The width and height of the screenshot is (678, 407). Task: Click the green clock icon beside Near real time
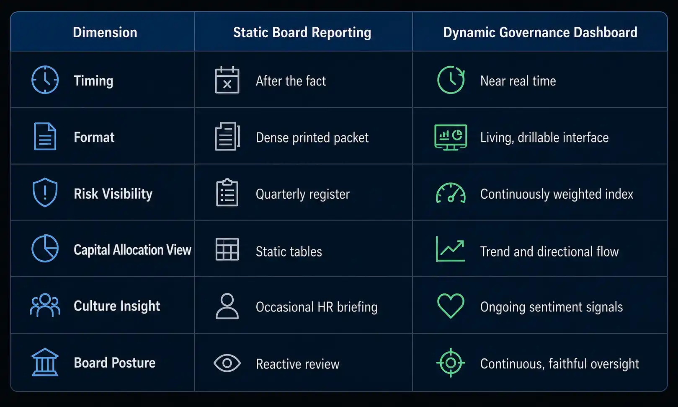click(451, 80)
